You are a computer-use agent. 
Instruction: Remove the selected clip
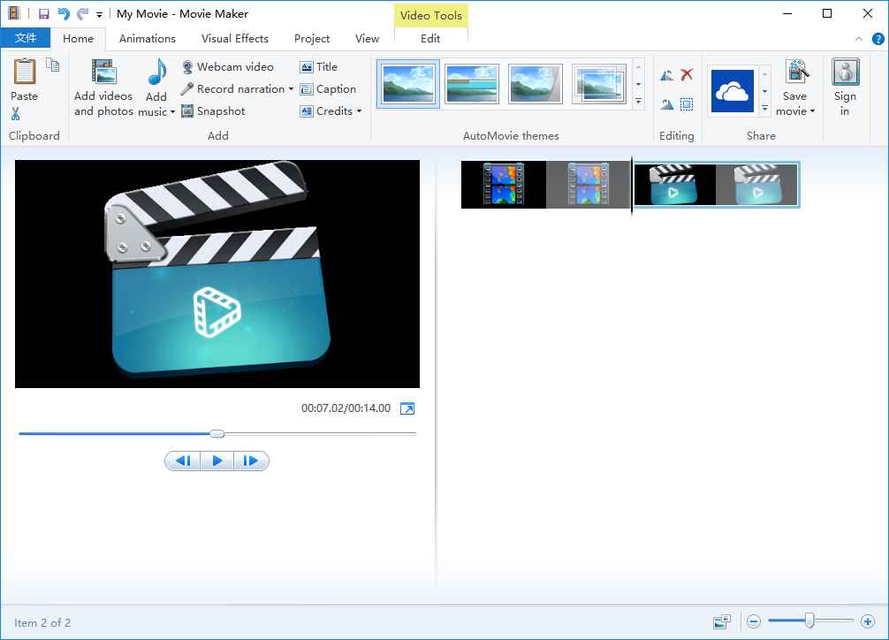[x=687, y=74]
